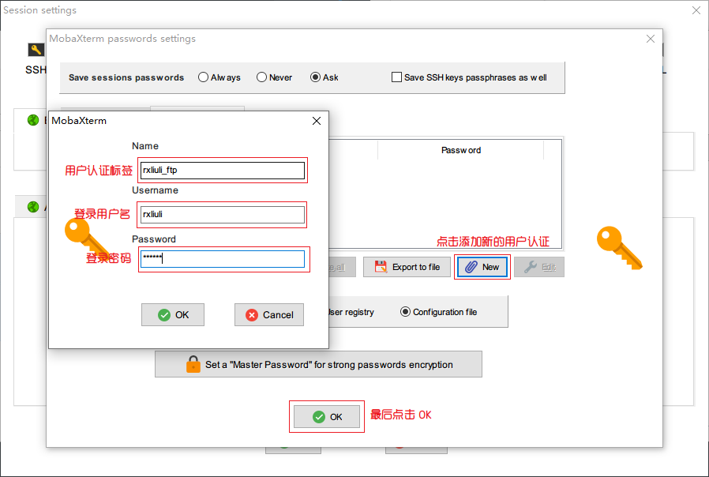Close the Session settings window

pos(696,10)
